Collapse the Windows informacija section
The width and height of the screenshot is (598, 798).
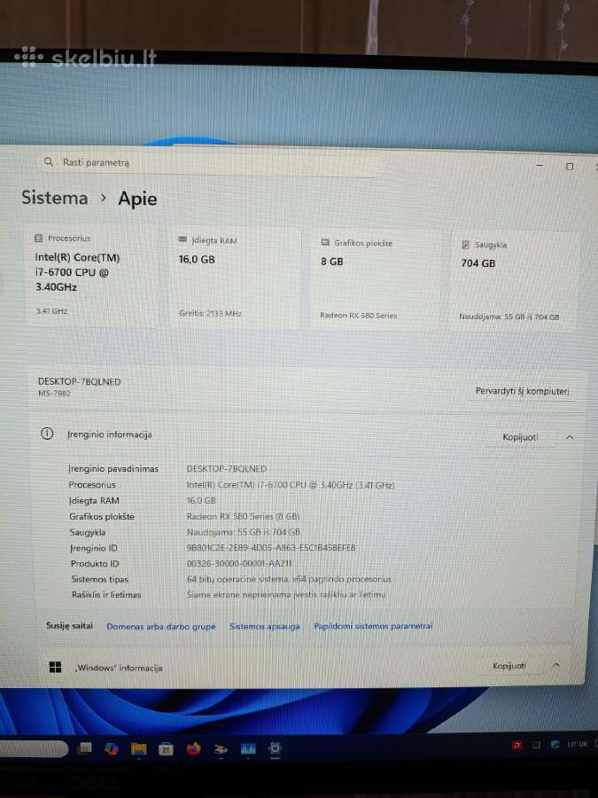[x=556, y=665]
